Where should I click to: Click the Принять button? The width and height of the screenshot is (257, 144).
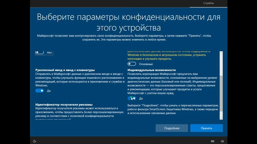206,128
